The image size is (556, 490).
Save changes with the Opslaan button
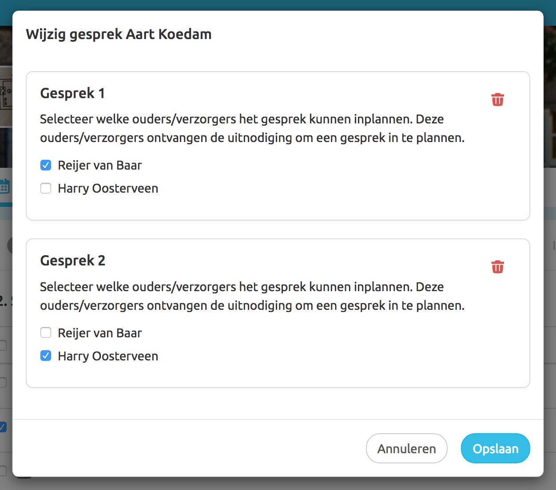[x=495, y=448]
